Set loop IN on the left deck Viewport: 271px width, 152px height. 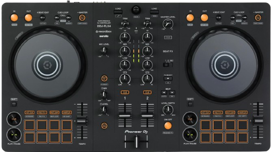(x=14, y=17)
